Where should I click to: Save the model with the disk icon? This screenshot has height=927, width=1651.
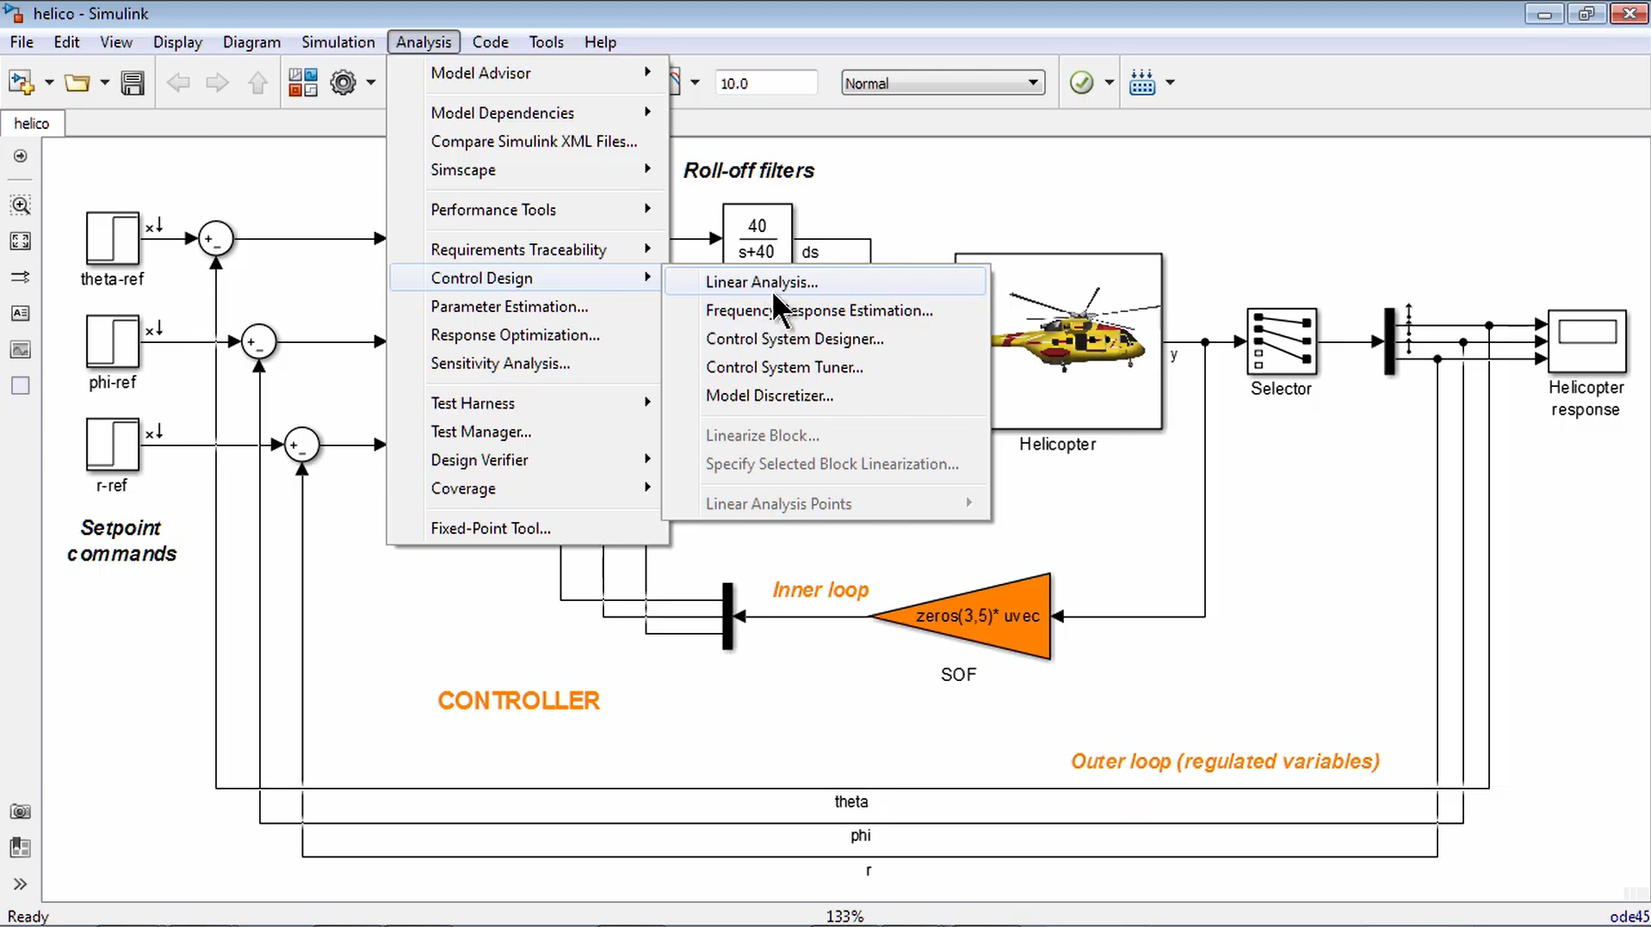(133, 83)
